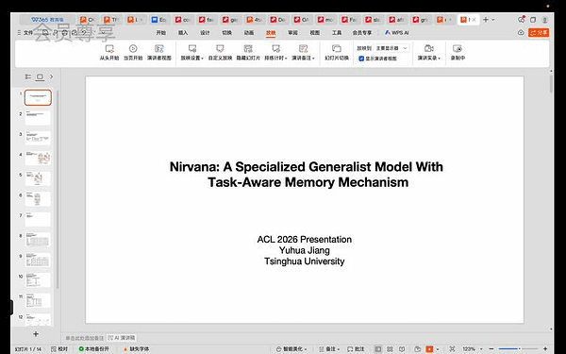
Task: Open the Animations (动画) ribbon tab
Action: coord(249,33)
